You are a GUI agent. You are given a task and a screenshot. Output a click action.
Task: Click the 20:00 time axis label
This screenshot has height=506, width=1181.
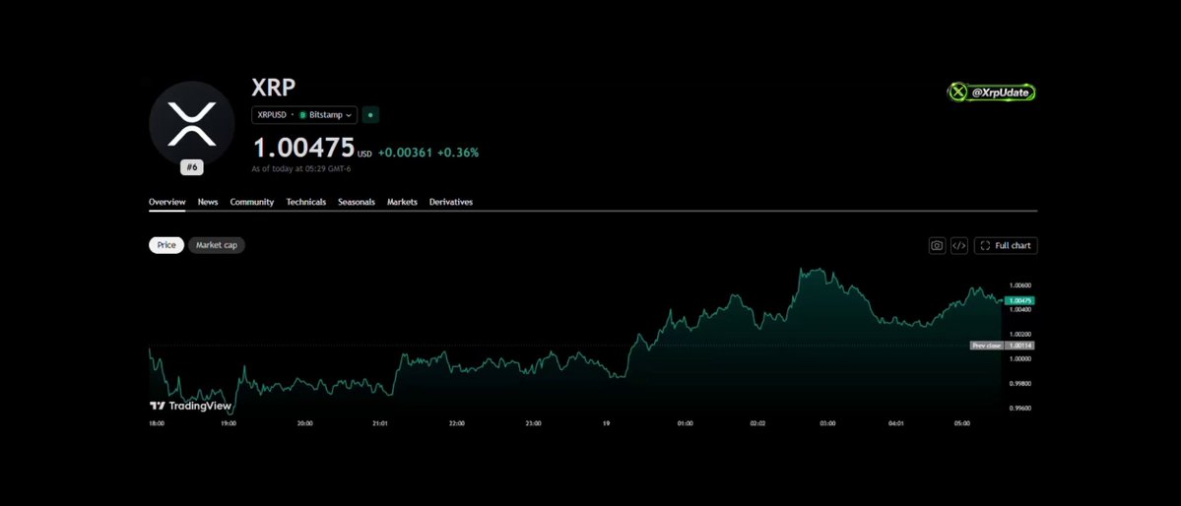(305, 423)
